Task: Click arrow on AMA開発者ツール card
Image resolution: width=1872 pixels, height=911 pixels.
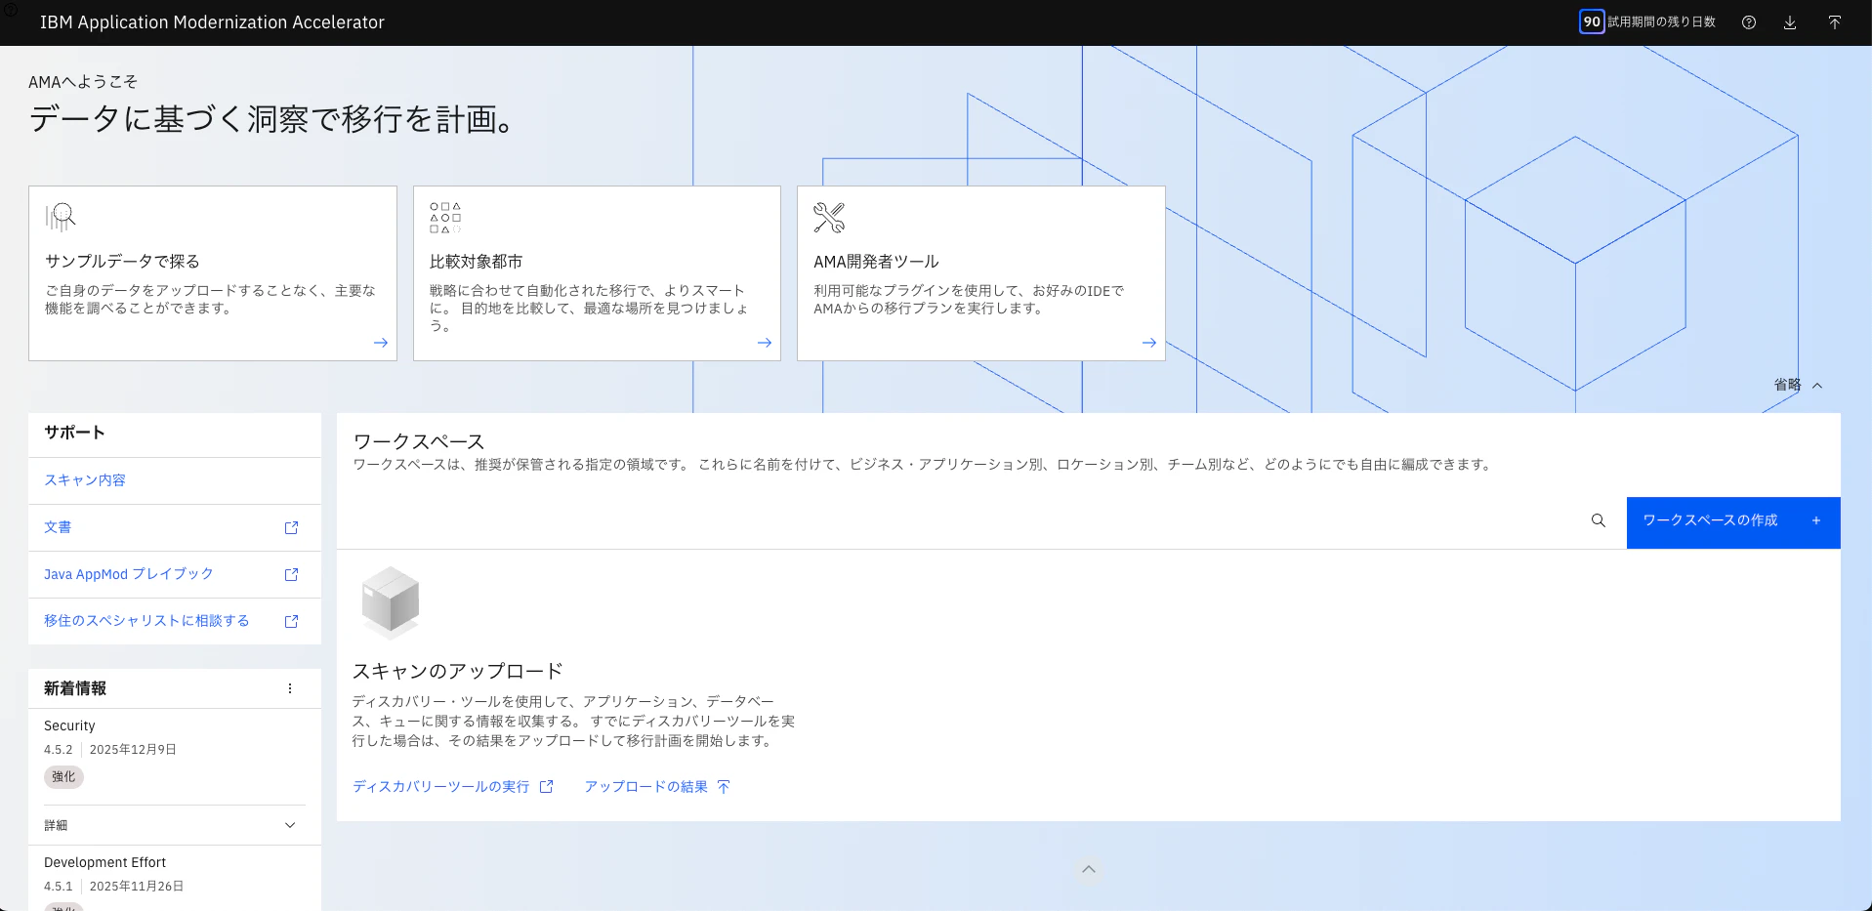Action: pos(1149,343)
